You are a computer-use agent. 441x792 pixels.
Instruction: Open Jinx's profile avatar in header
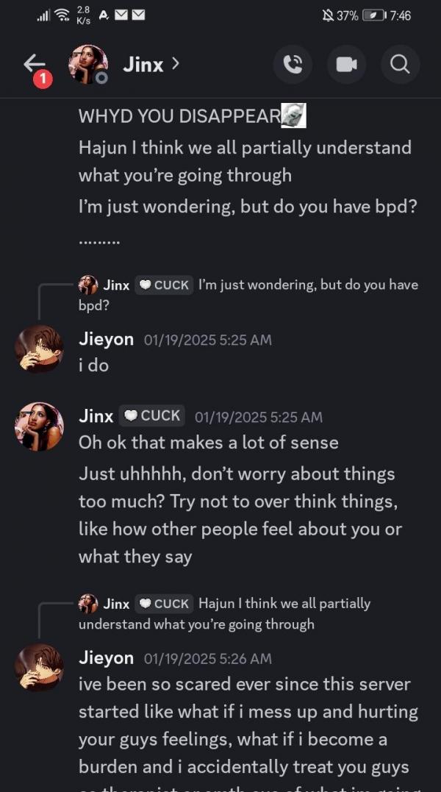click(88, 65)
